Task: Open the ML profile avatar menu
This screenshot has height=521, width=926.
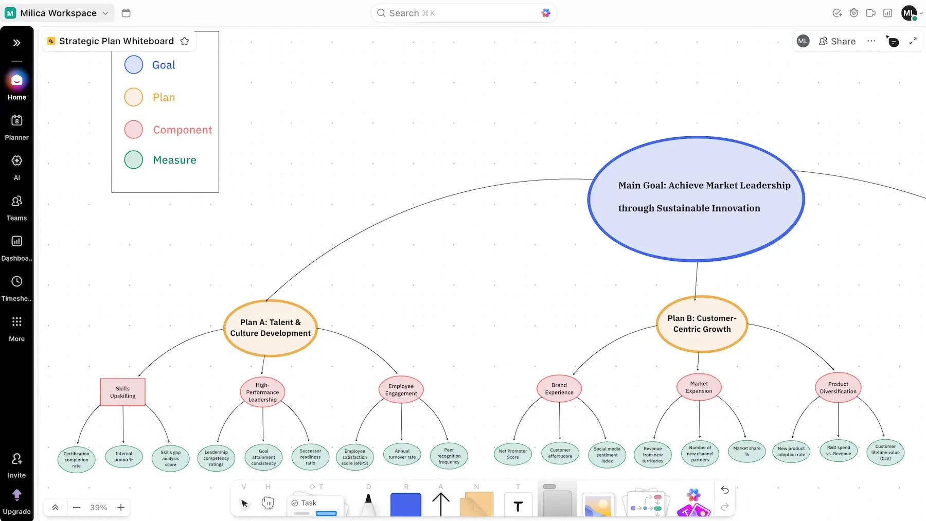Action: pyautogui.click(x=910, y=13)
